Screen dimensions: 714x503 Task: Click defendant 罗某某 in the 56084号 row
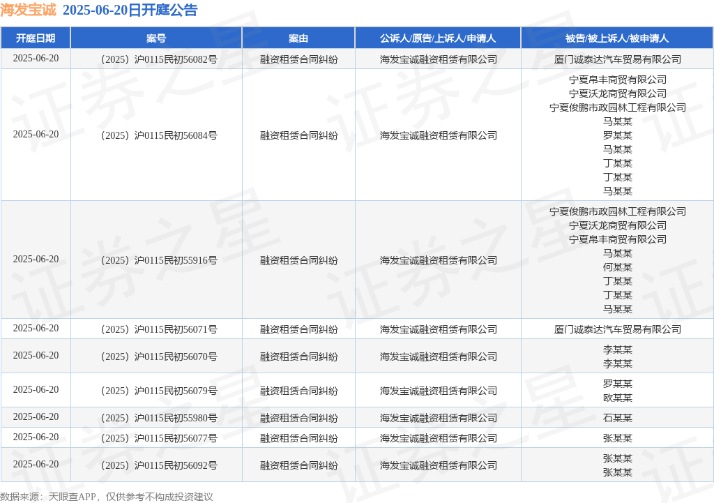[x=618, y=135]
